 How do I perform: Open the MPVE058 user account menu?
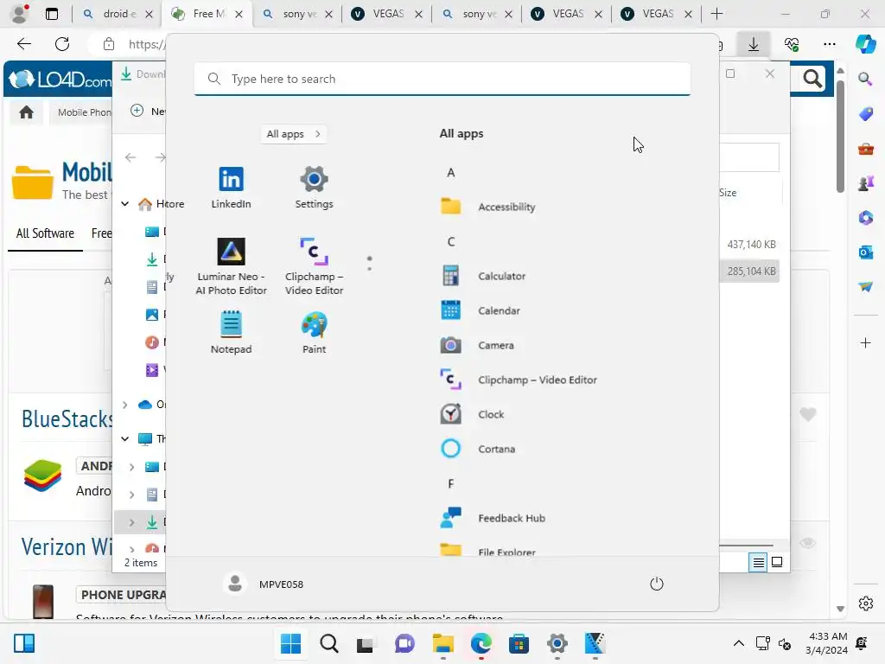[264, 584]
